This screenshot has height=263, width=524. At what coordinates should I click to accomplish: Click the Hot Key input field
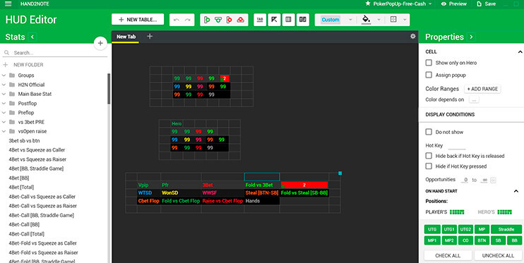[x=456, y=146]
